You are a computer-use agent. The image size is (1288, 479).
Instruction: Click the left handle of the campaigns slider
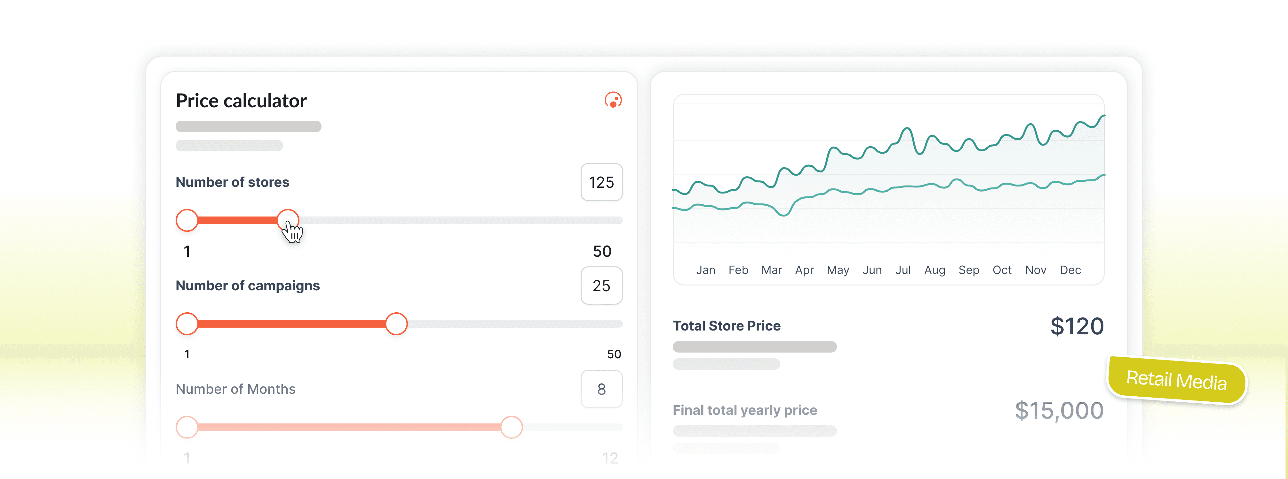187,323
